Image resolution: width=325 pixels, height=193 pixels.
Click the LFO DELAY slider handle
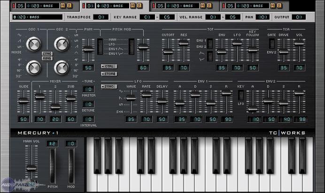[x=162, y=102]
